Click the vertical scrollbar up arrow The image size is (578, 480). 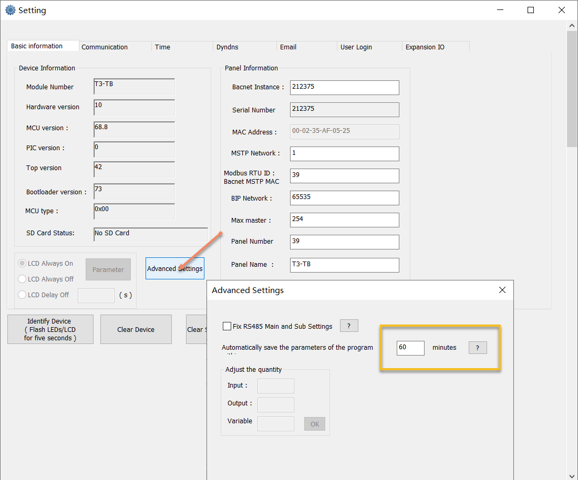572,25
